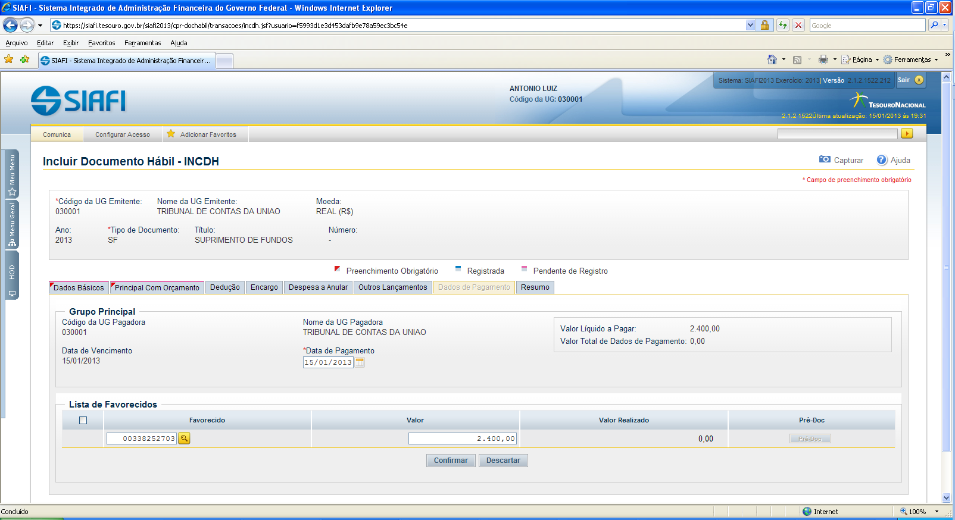Switch to Dados Básicos tab
Screen dimensions: 955x520
[79, 287]
